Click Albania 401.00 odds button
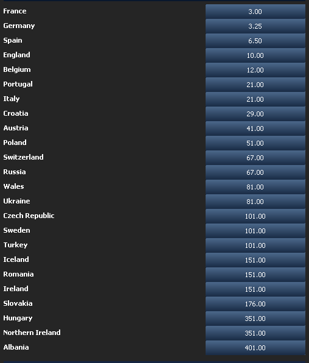The image size is (309, 363). point(255,348)
